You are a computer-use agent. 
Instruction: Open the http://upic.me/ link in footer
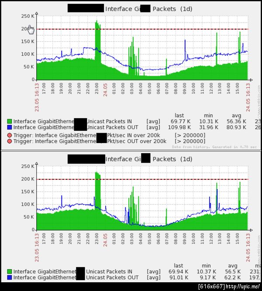pos(242,287)
